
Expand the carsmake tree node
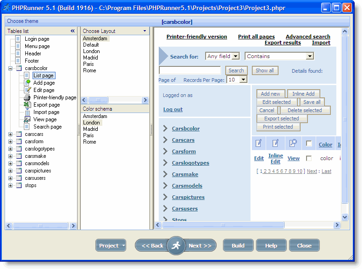pos(10,156)
